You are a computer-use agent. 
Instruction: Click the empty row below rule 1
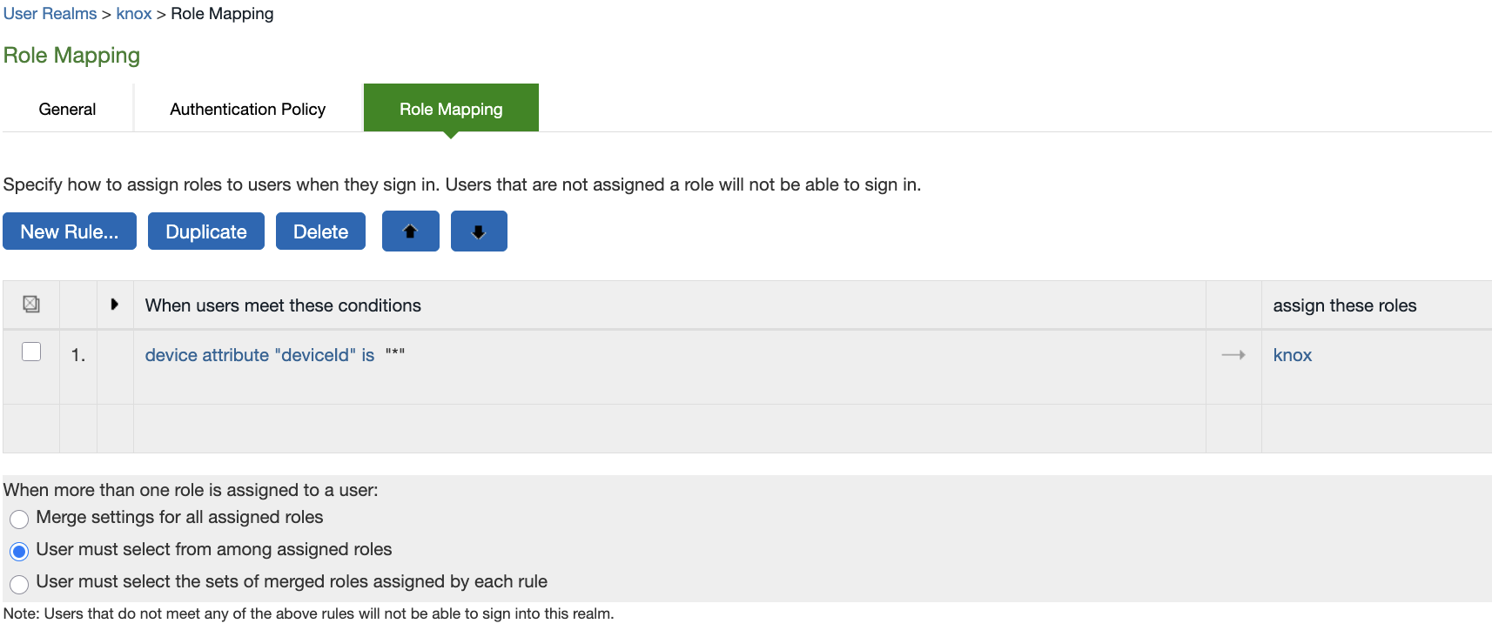(669, 428)
